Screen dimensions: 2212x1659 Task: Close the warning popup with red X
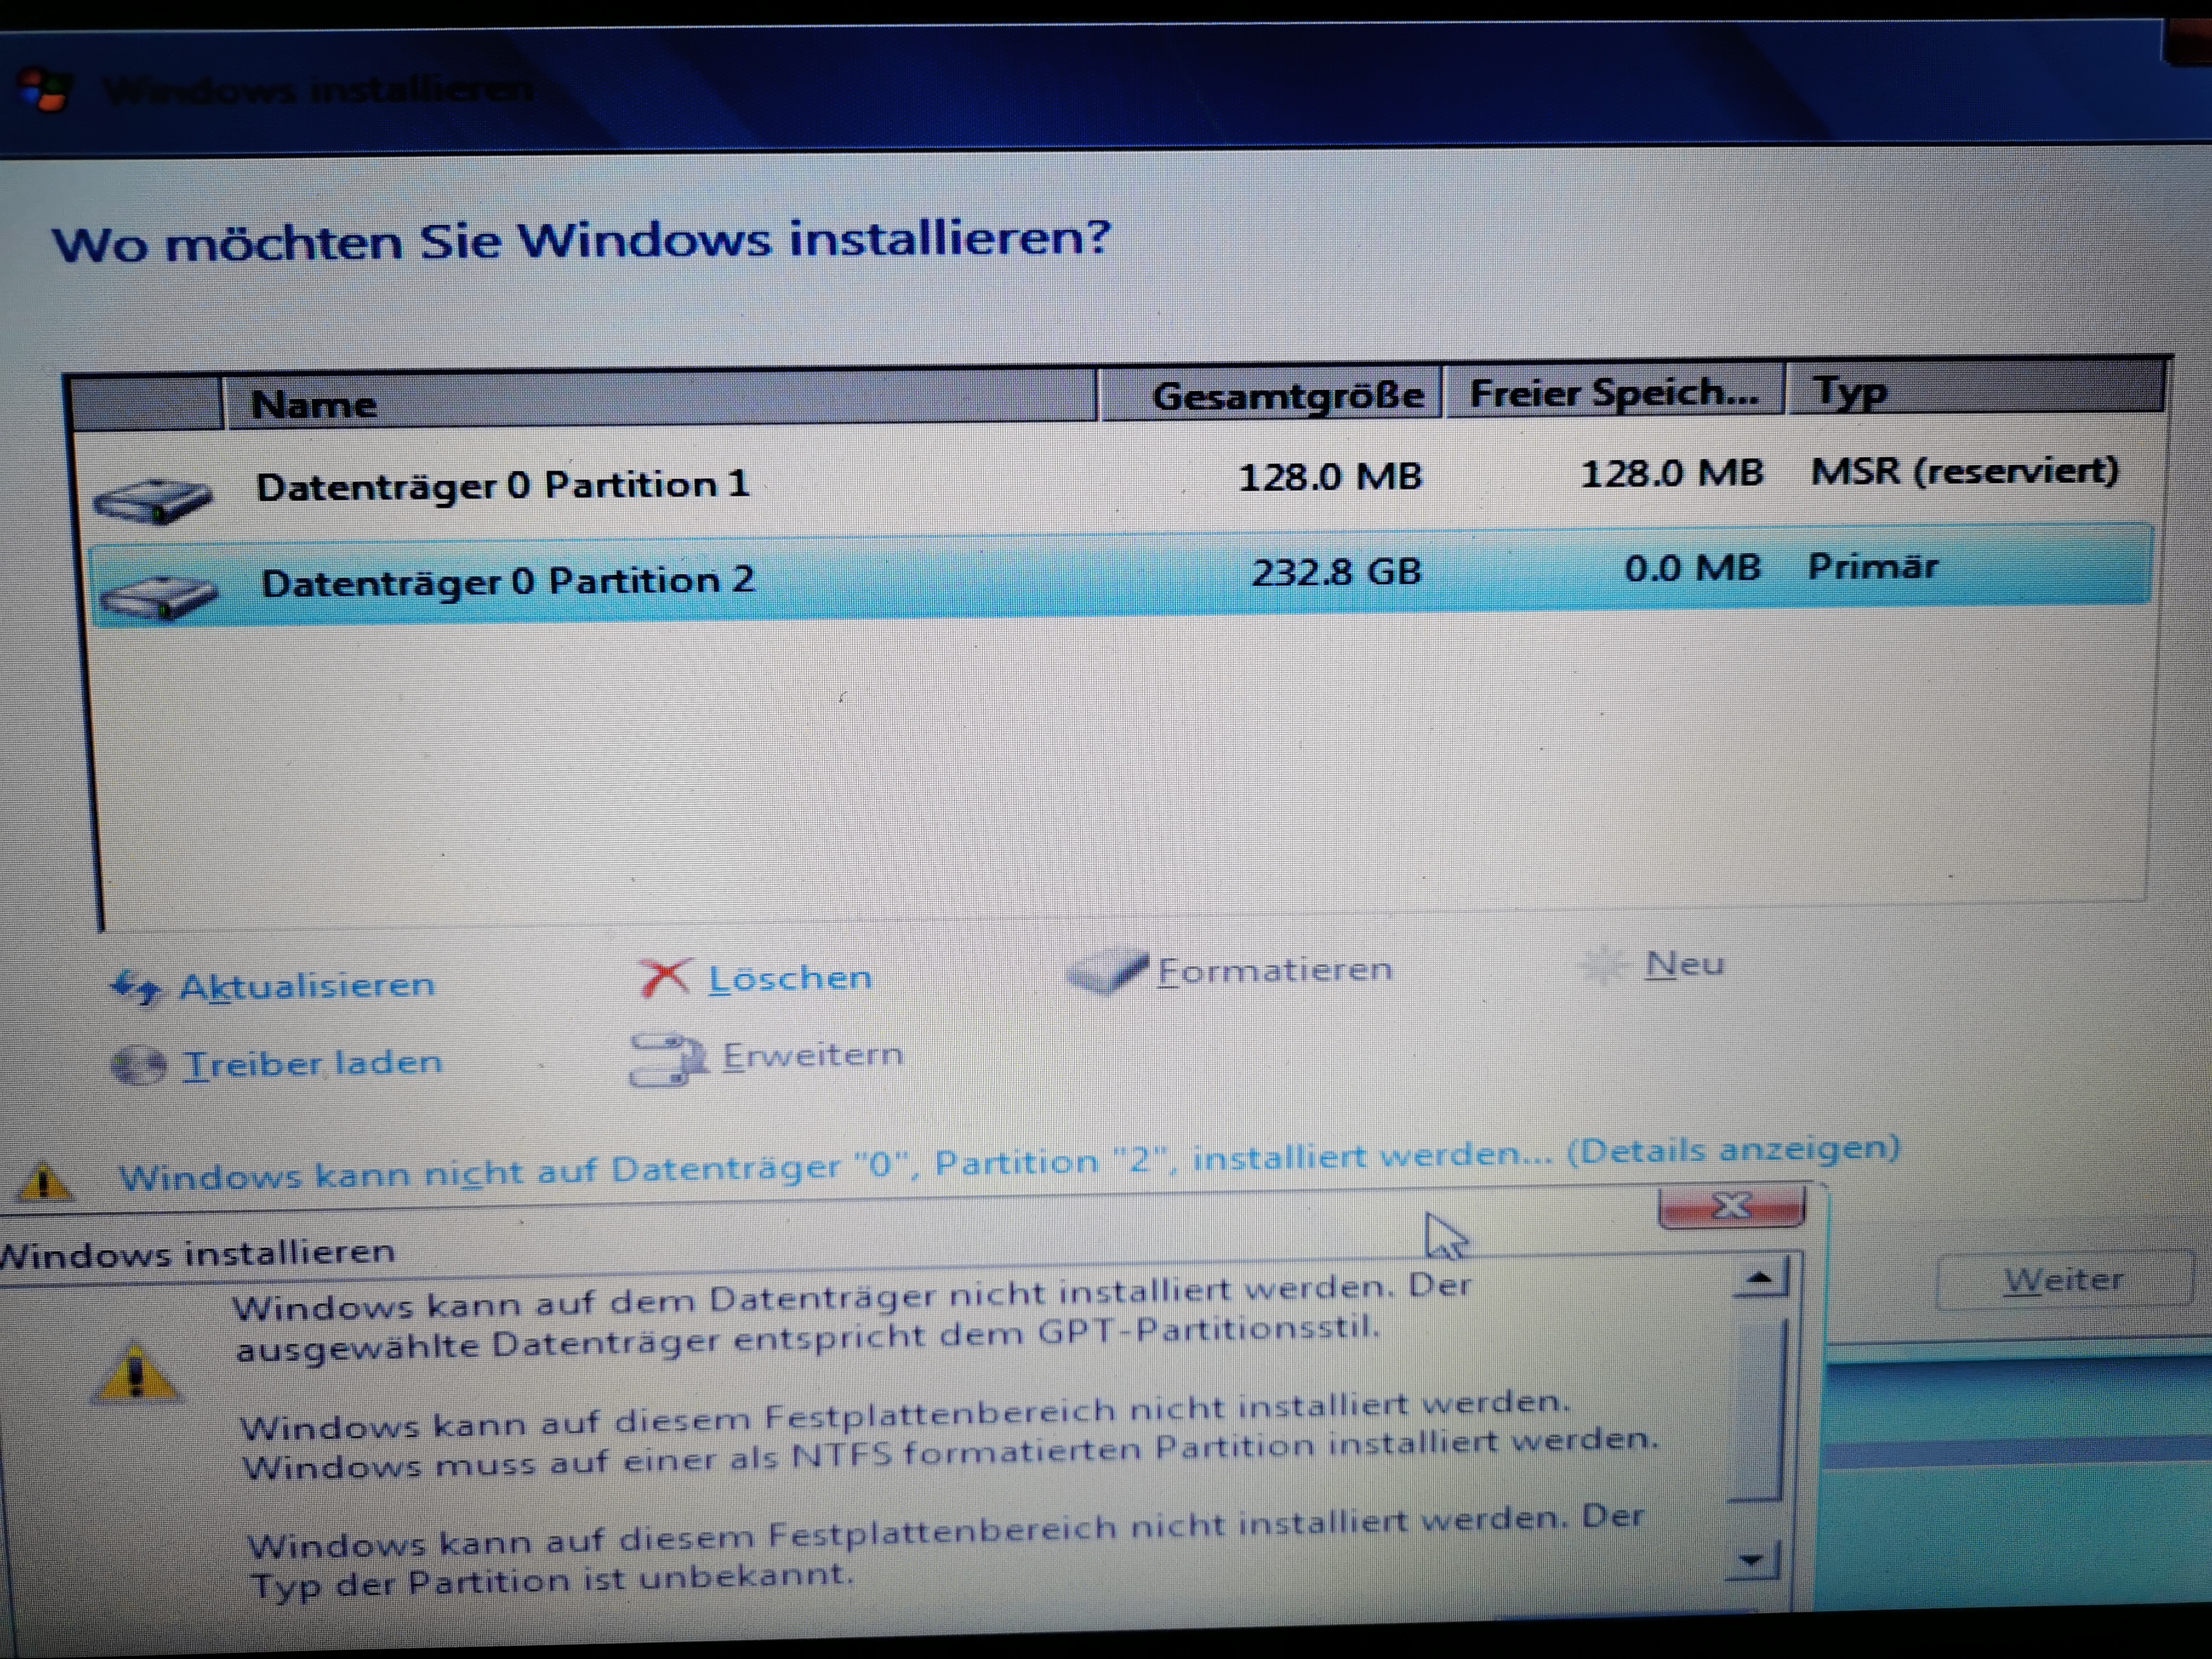pos(1731,1207)
